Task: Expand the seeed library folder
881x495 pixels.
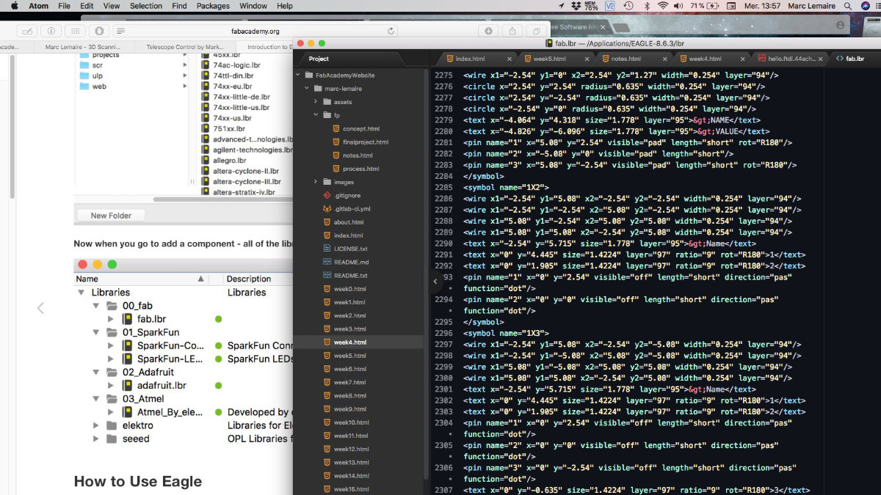Action: 96,439
